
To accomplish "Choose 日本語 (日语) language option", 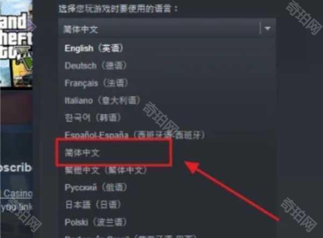I will pyautogui.click(x=93, y=205).
